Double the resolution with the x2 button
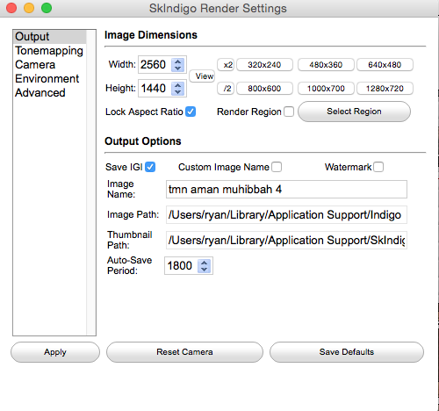The image size is (439, 411). coord(226,65)
